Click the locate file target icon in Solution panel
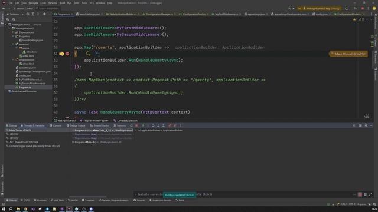This screenshot has width=378, height=212. coord(28,14)
